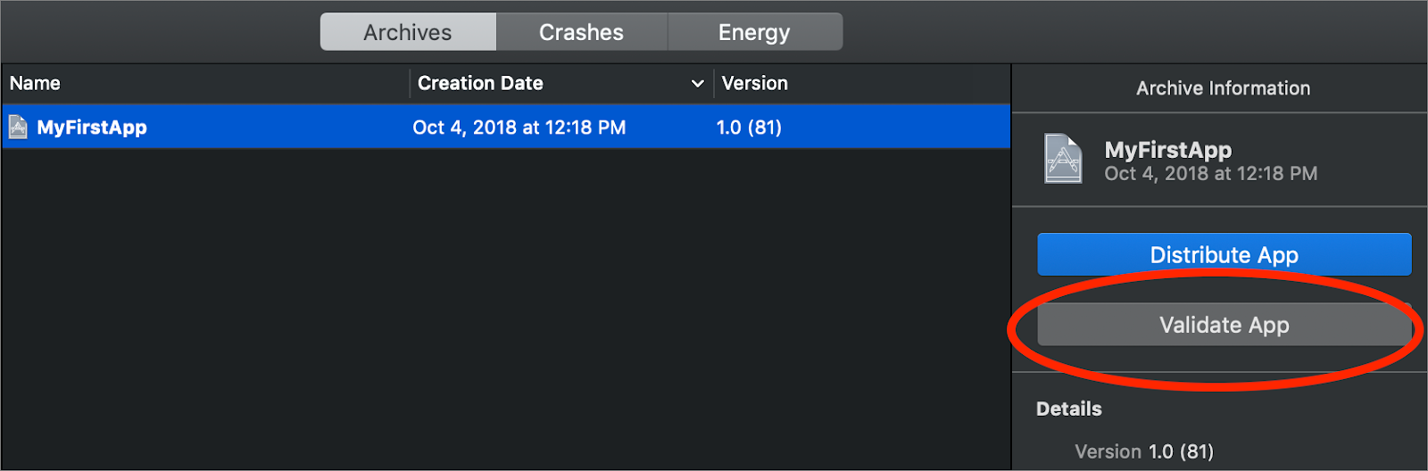The height and width of the screenshot is (471, 1428).
Task: Click the MyFirstApp archive file icon in list
Action: (18, 128)
